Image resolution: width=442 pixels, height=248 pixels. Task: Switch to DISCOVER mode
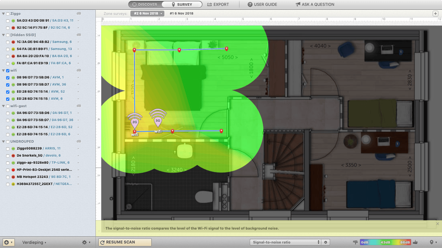145,5
